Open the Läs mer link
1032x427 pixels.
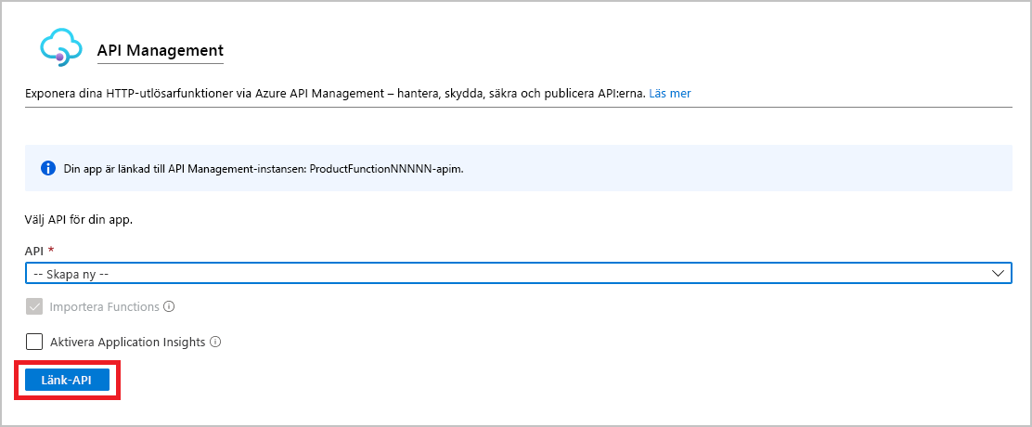click(670, 94)
